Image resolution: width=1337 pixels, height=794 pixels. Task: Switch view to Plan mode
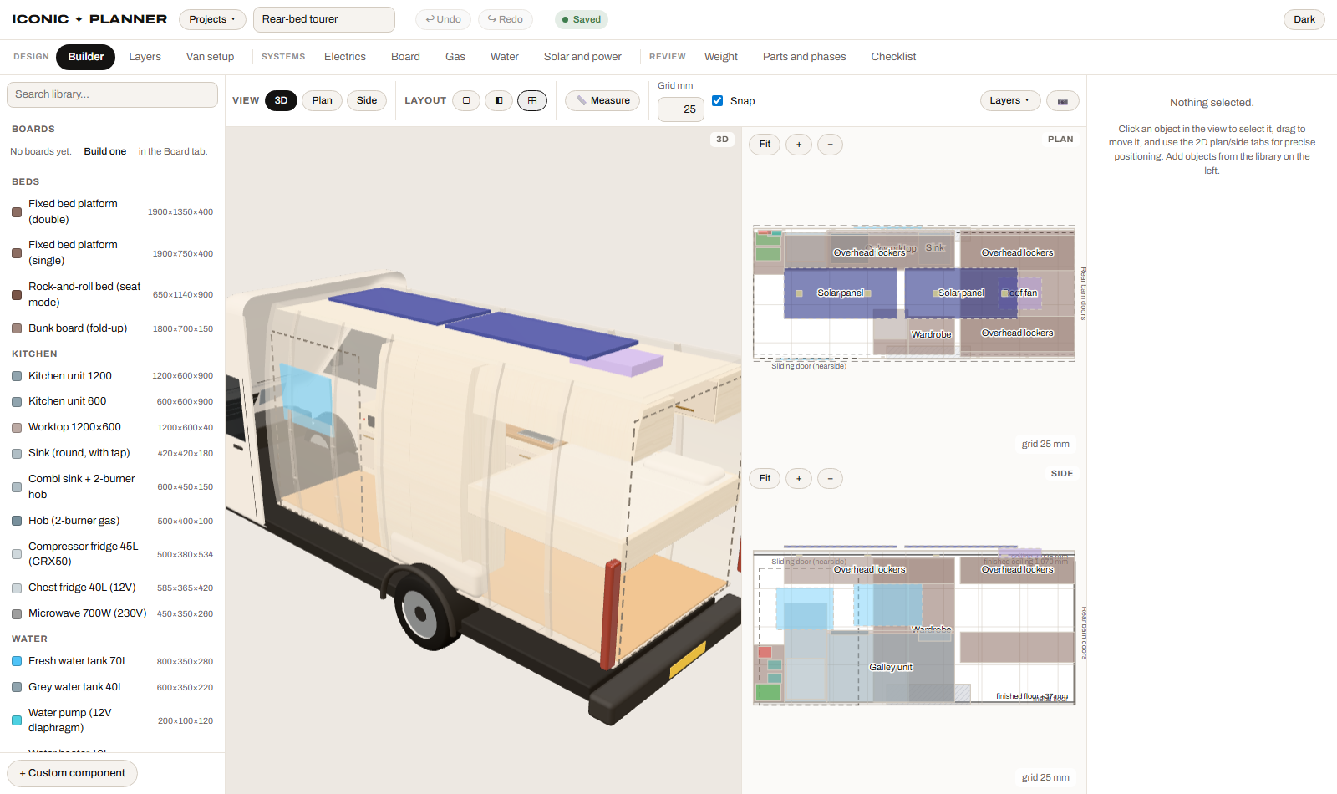(323, 100)
